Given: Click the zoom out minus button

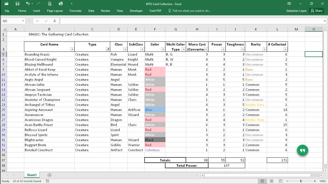Looking at the screenshot, I should point(287,181).
